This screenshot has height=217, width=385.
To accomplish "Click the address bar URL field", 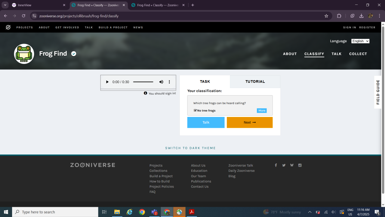I will click(x=180, y=16).
